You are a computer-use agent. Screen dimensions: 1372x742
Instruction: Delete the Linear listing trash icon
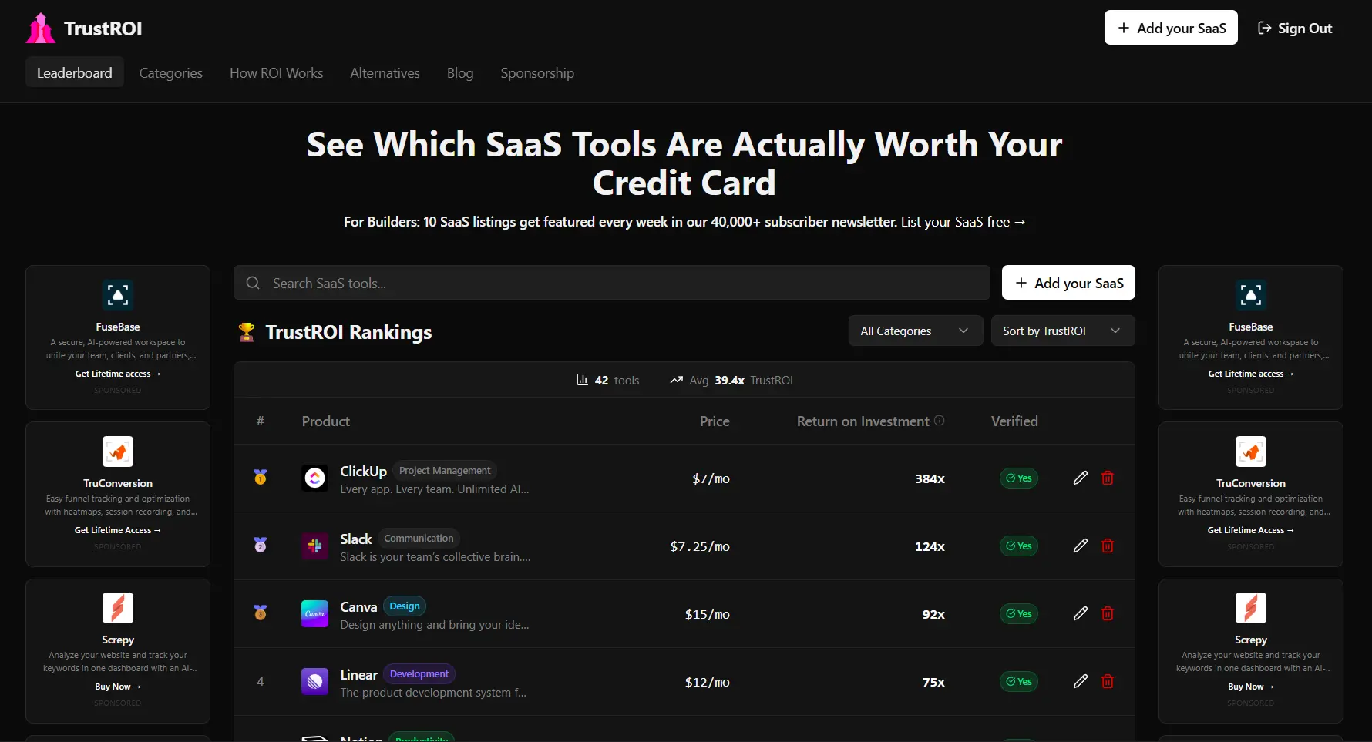pos(1108,681)
